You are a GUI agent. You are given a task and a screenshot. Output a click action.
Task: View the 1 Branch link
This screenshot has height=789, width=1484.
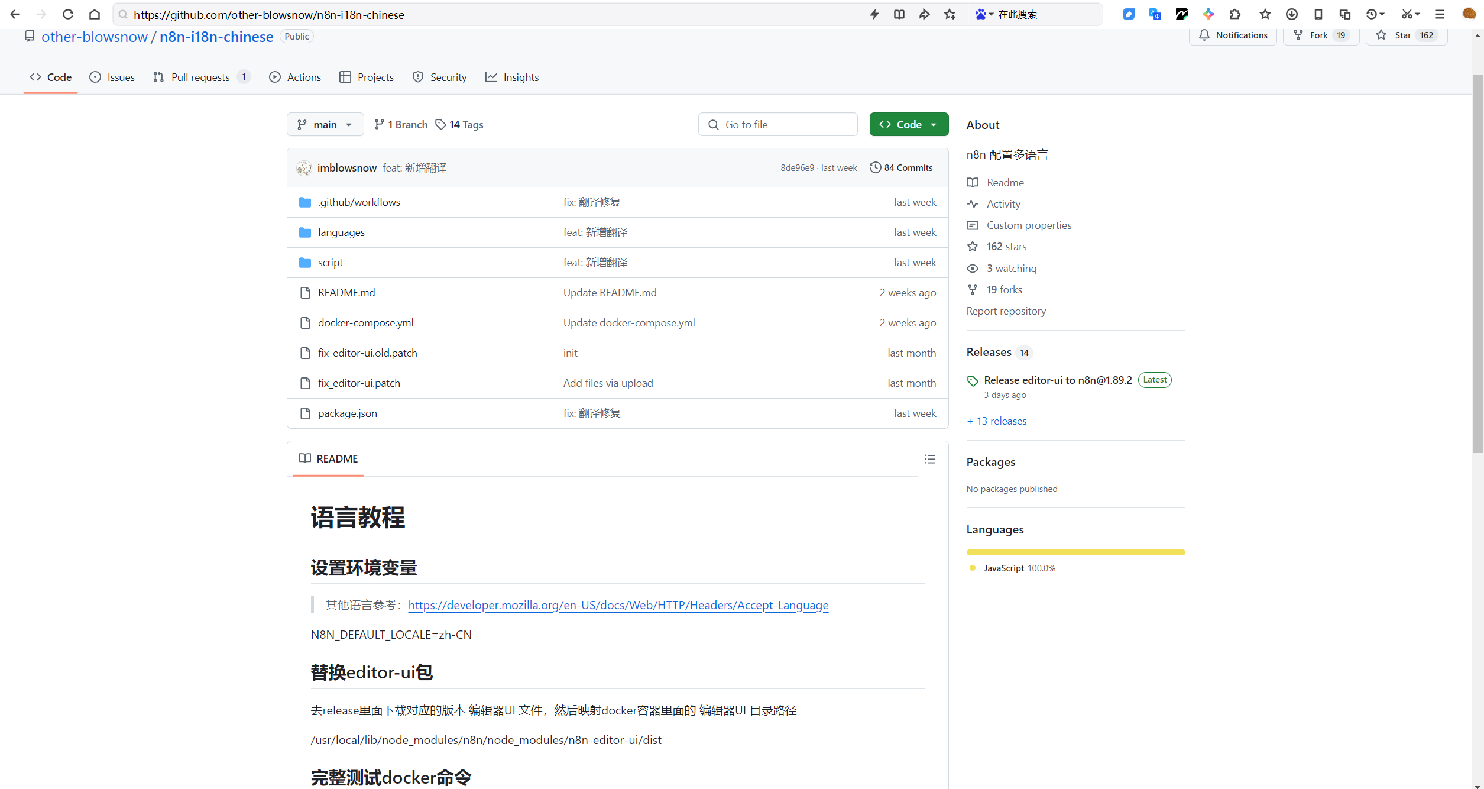pos(401,124)
